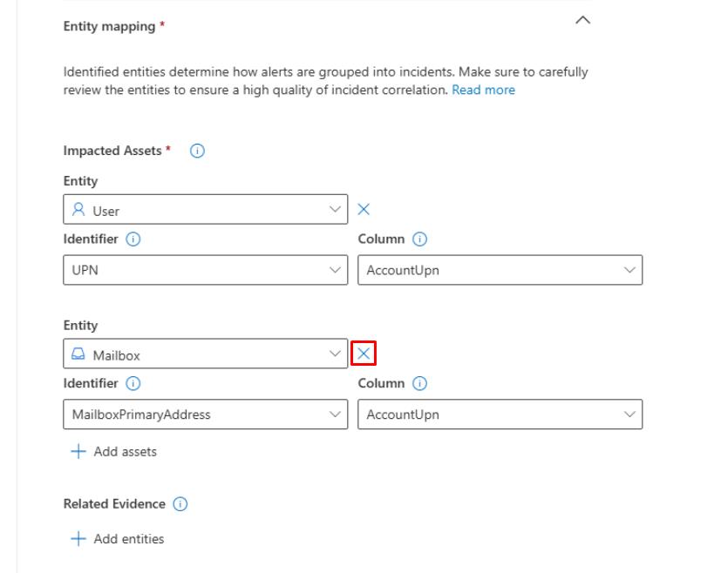Open the UPN identifier dropdown
The width and height of the screenshot is (714, 573).
(x=205, y=270)
